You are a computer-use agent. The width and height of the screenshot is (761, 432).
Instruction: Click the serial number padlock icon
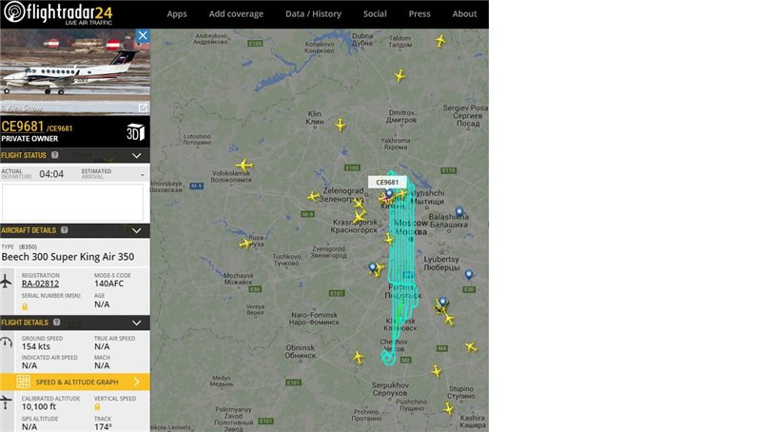[x=25, y=306]
